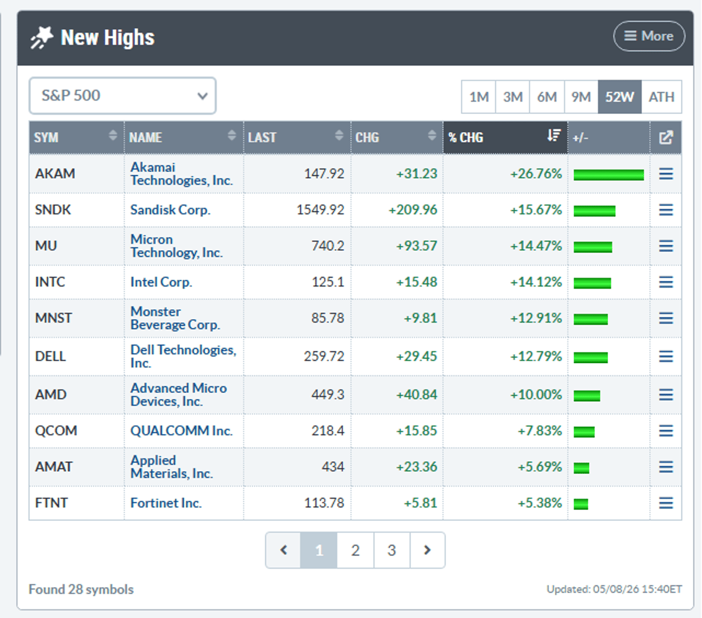Open the hamburger menu for AKAM row

[x=666, y=174]
